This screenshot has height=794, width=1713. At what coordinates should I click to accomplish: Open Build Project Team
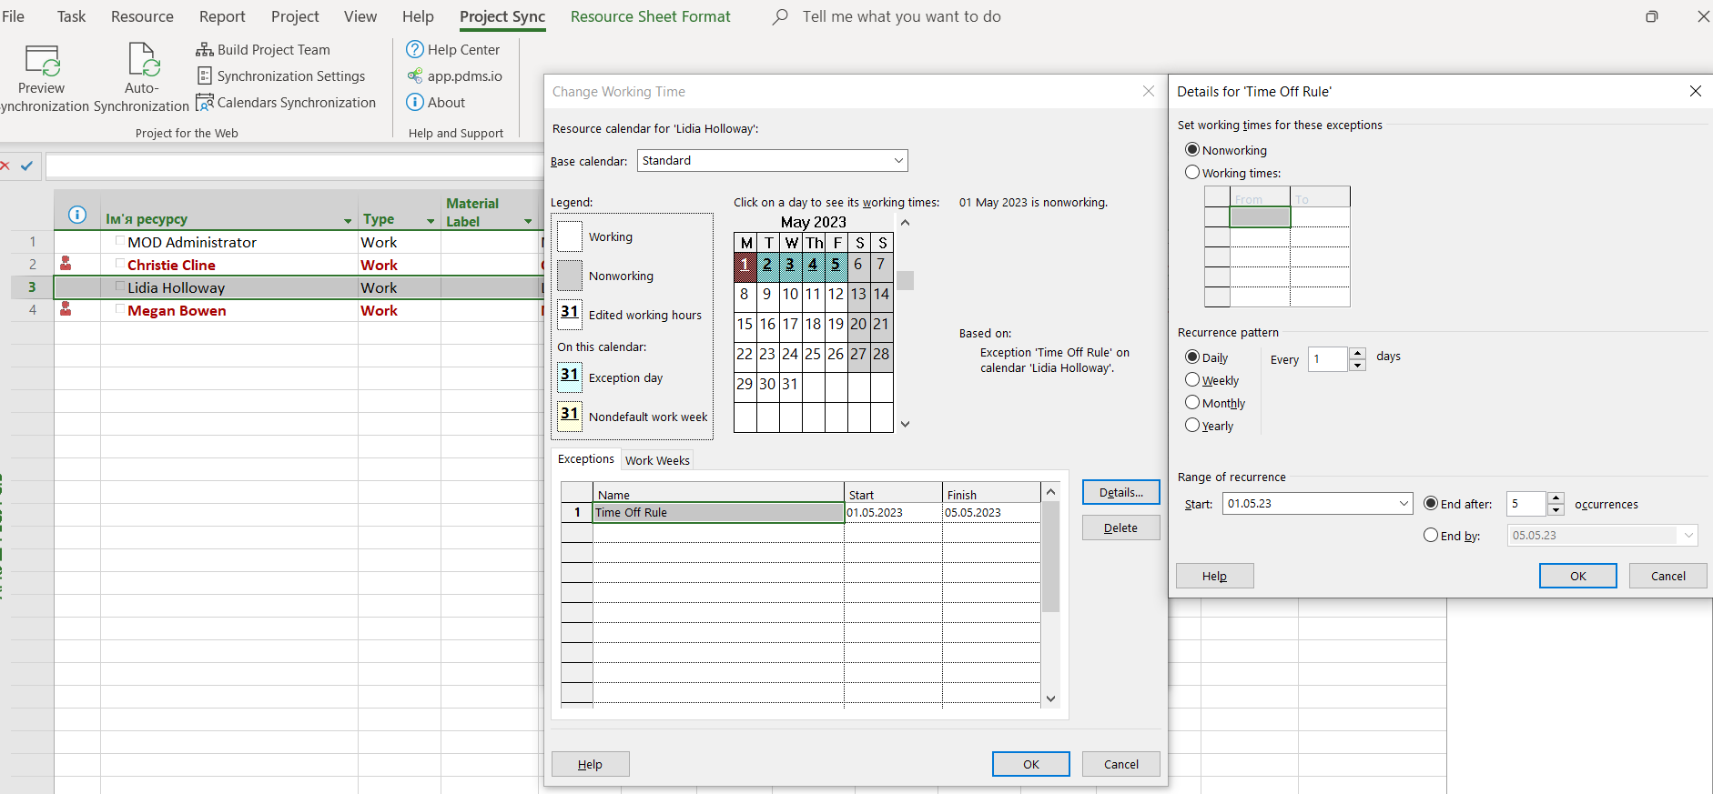pos(263,50)
